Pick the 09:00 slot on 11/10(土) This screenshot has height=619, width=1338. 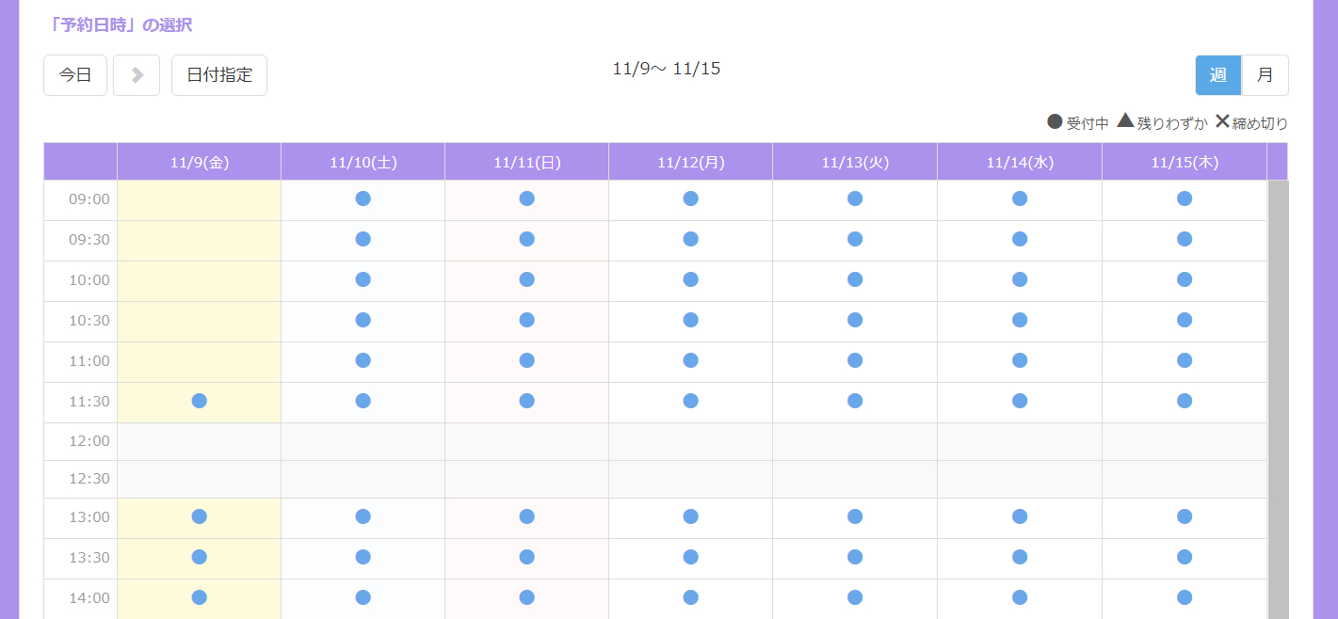[x=363, y=198]
